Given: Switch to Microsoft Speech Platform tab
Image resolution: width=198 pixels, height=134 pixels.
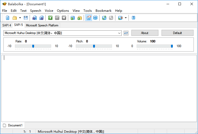Looking at the screenshot, I should pyautogui.click(x=42, y=25).
